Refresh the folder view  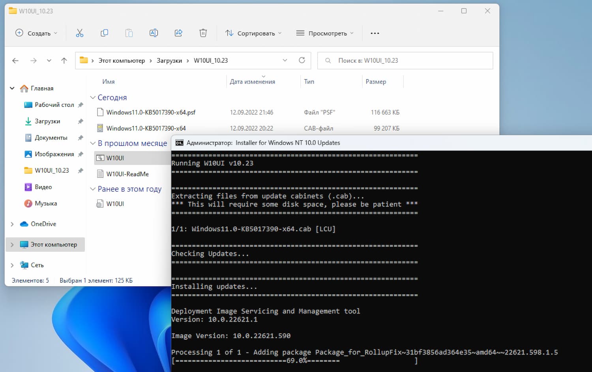[302, 60]
